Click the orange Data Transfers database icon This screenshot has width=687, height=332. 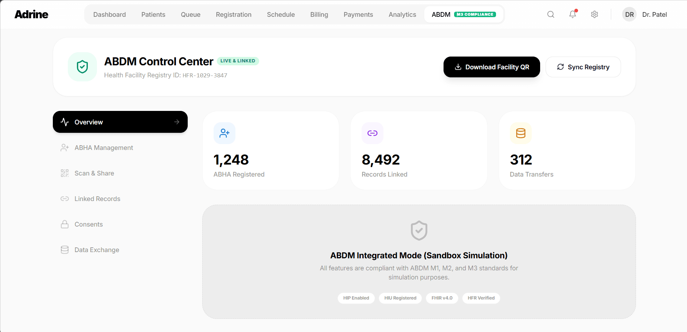[x=520, y=133]
